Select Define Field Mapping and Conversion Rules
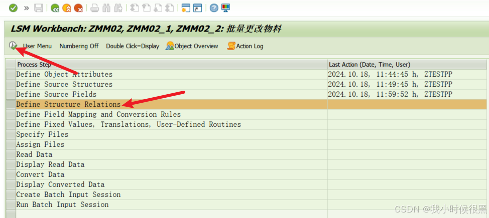The image size is (489, 218). [172, 114]
